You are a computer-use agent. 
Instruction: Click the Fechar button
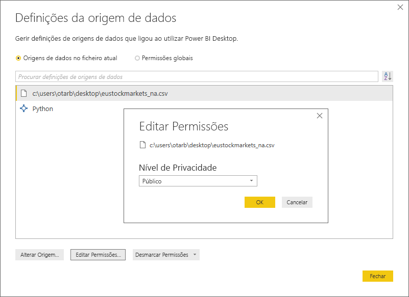coord(377,276)
